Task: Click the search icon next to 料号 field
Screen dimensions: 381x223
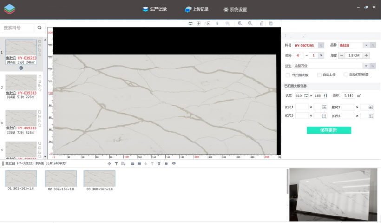Action: pos(321,46)
